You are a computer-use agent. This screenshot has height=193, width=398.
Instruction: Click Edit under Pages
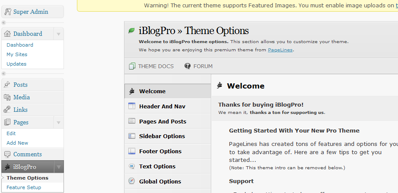coord(11,133)
